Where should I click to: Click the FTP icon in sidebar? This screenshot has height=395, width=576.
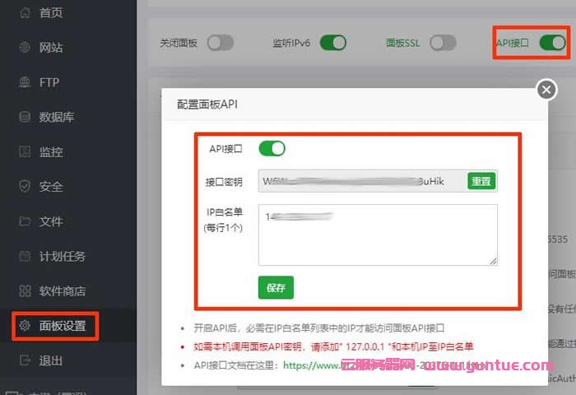point(24,82)
